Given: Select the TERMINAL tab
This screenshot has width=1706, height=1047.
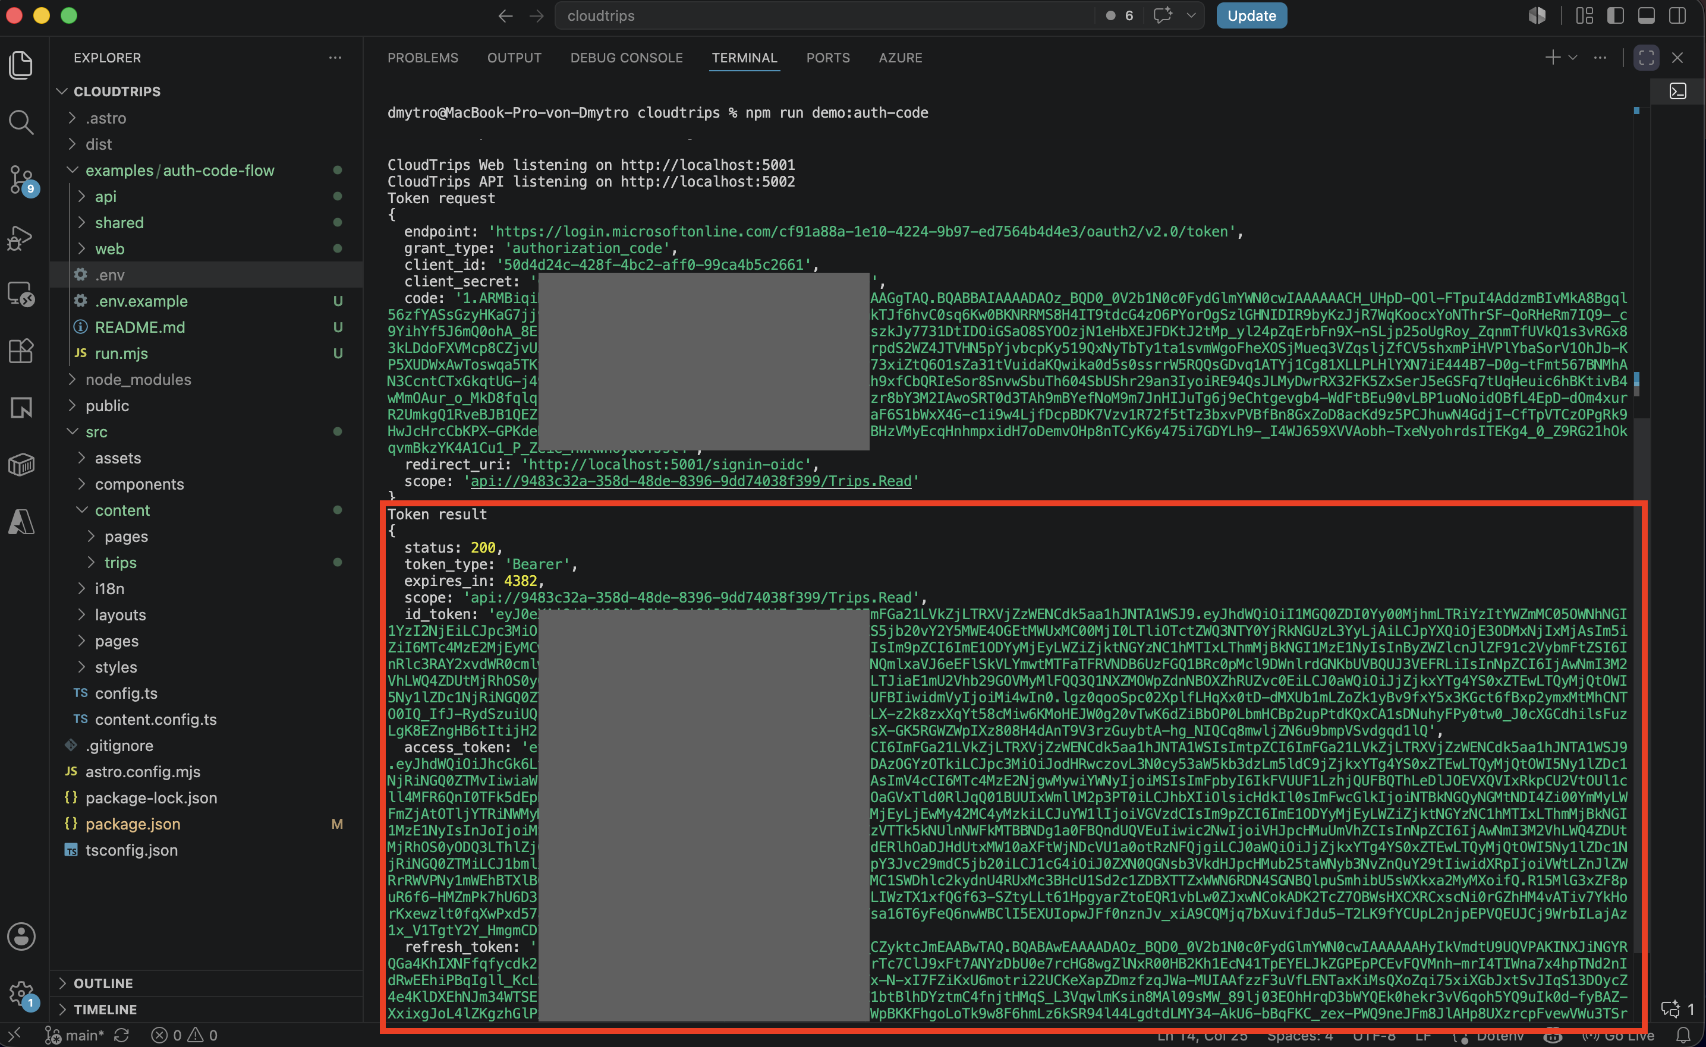Looking at the screenshot, I should point(745,58).
